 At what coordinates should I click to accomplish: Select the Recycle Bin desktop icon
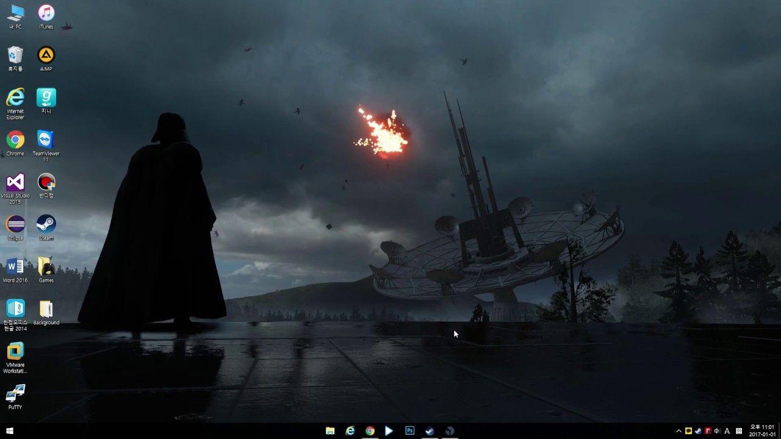click(x=15, y=59)
